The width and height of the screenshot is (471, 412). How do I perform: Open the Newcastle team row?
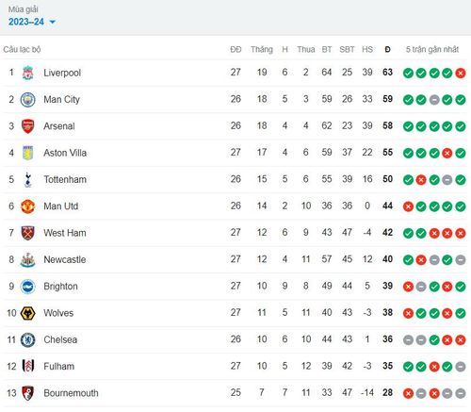click(x=235, y=260)
